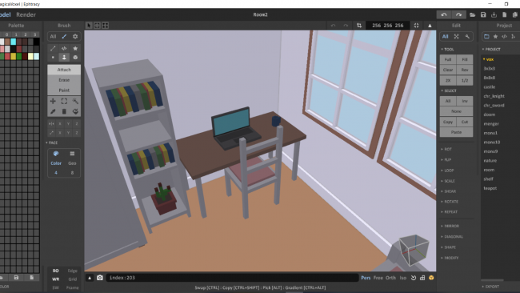520x293 pixels.
Task: Open the transform arrows tab in Edit
Action: coord(456,37)
